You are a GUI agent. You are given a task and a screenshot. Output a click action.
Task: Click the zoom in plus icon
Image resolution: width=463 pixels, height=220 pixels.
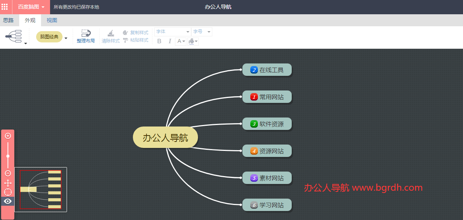coord(8,136)
